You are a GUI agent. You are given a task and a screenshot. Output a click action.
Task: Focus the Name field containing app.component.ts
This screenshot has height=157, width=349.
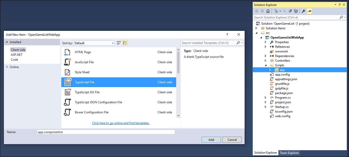(x=106, y=132)
